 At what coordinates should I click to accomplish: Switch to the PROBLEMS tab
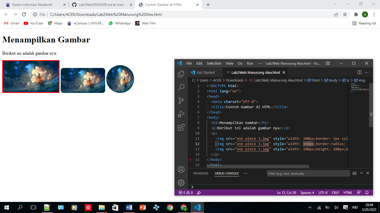pyautogui.click(x=201, y=173)
